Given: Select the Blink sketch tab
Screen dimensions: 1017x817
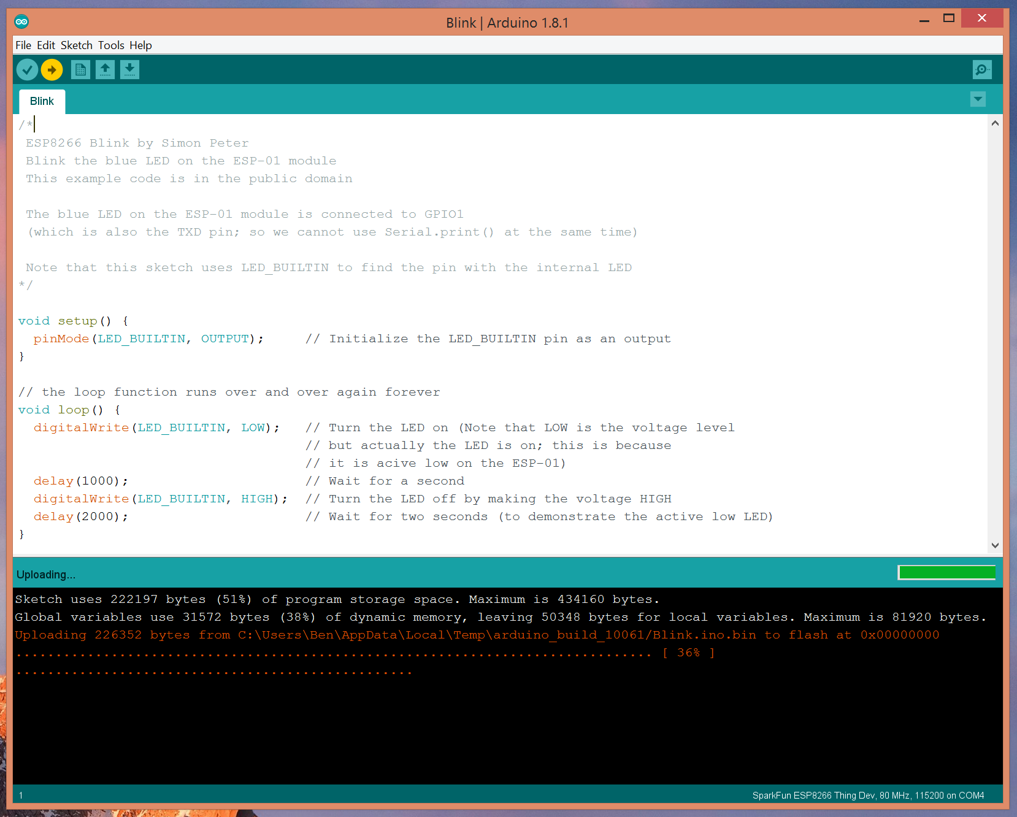Looking at the screenshot, I should coord(42,101).
